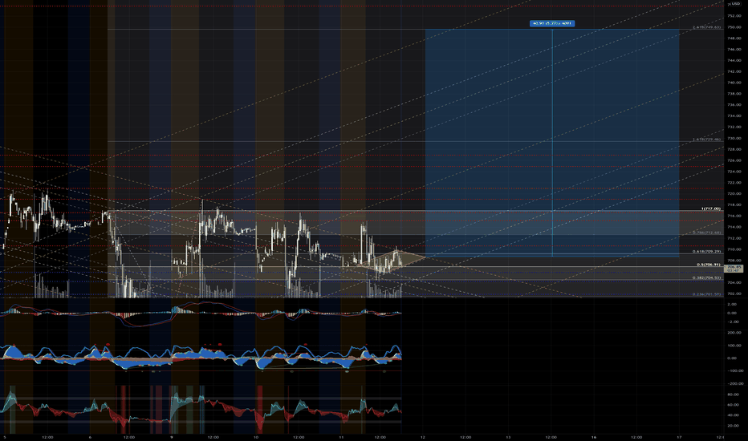Image resolution: width=748 pixels, height=441 pixels.
Task: Click date label 13 on time axis
Action: pos(508,437)
